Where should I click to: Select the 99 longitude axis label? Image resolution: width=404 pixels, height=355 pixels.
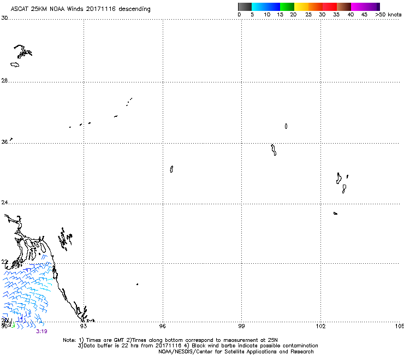[242, 326]
